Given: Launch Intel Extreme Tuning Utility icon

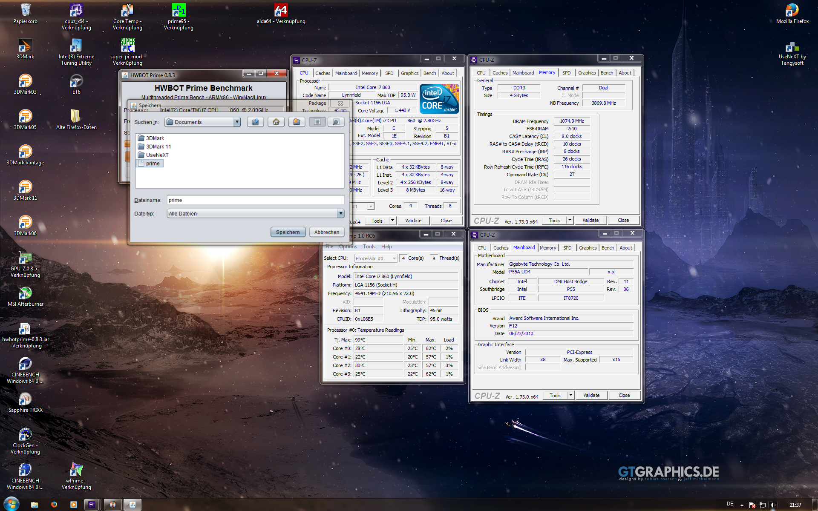Looking at the screenshot, I should [x=76, y=52].
